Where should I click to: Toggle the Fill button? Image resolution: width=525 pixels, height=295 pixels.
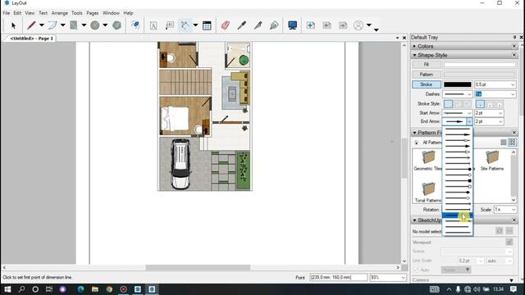(427, 64)
